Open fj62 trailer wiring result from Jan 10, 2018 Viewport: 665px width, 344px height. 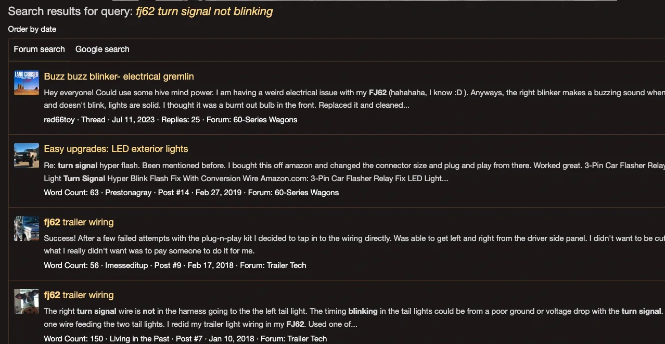tap(79, 295)
